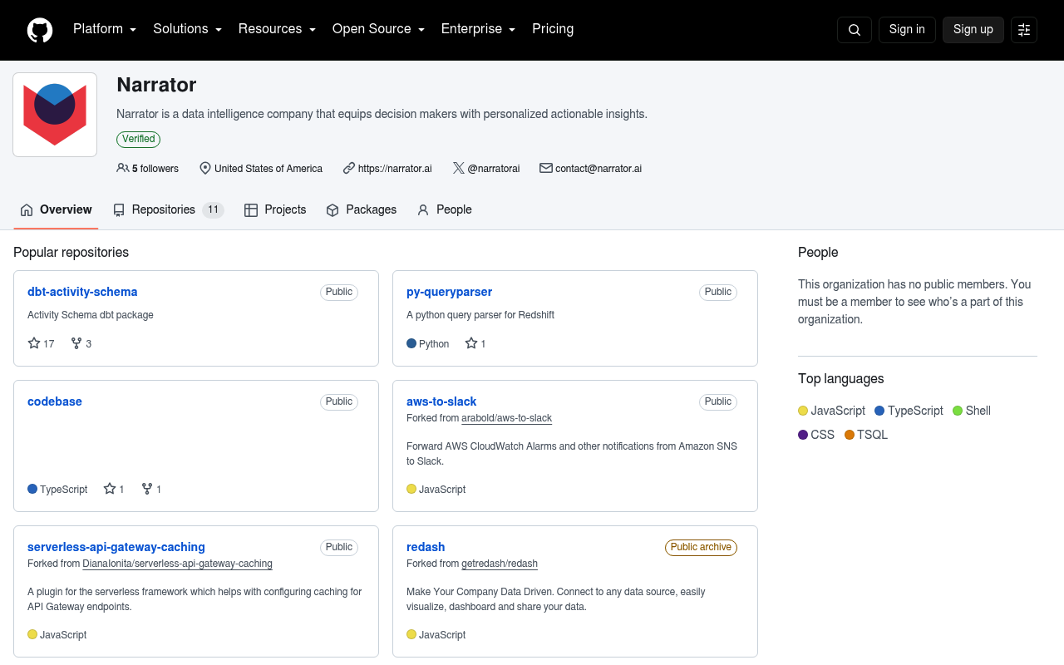The height and width of the screenshot is (665, 1064).
Task: Click the X logo beside @narratorai
Action: (x=459, y=168)
